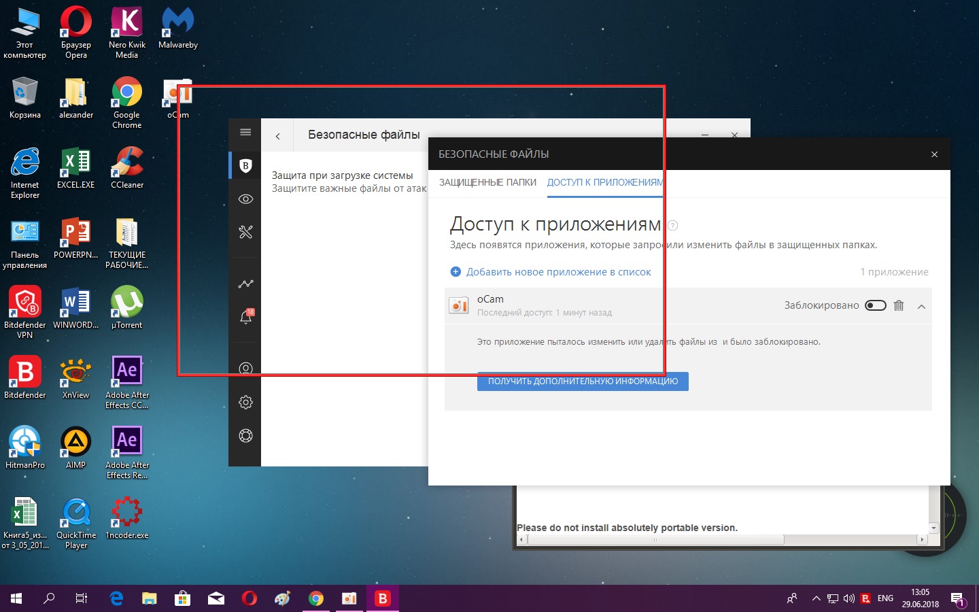Open the Bitdefender hamburger menu
This screenshot has height=612, width=979.
245,132
